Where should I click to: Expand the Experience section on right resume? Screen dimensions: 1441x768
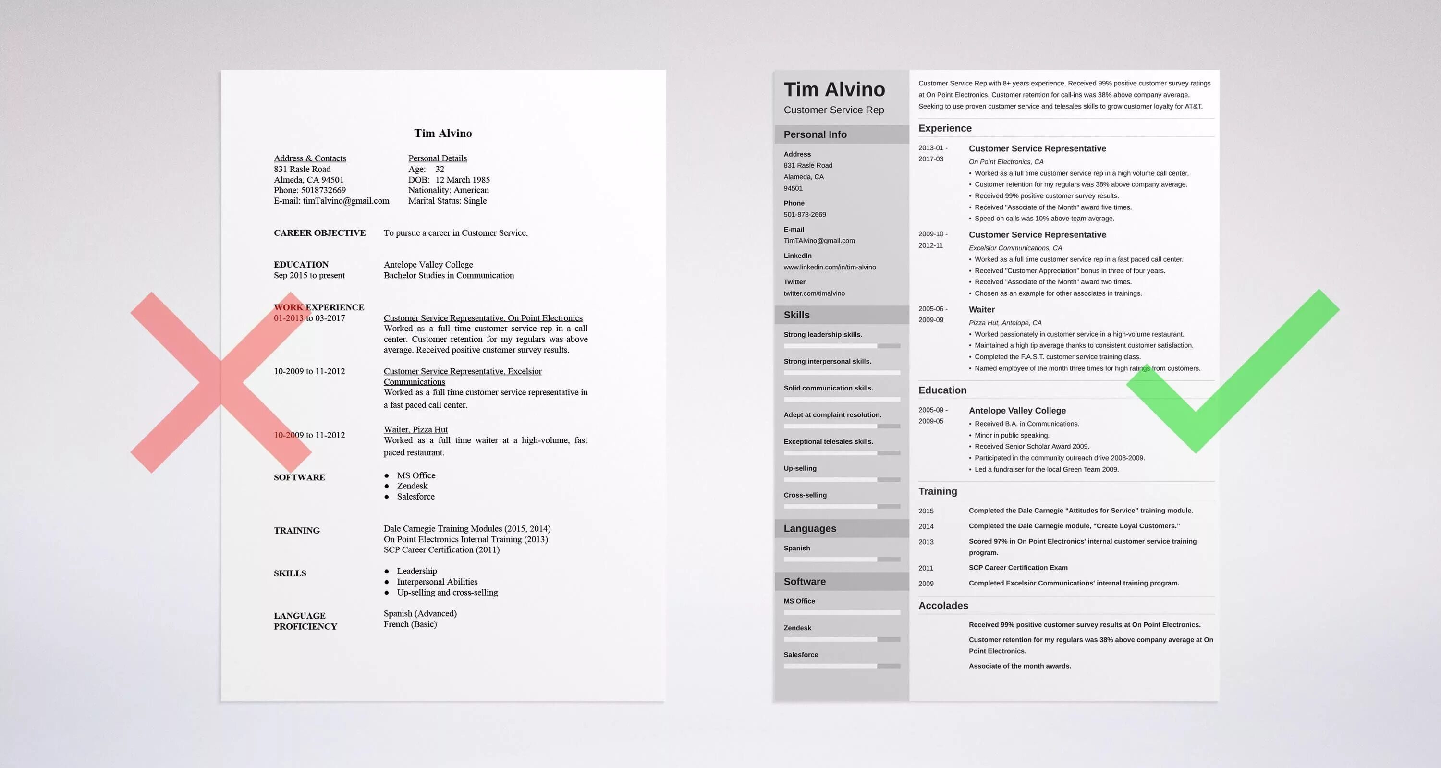(941, 128)
